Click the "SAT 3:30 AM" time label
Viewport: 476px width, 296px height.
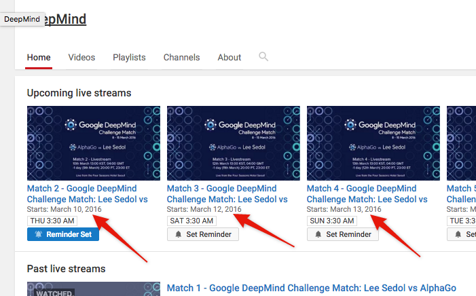pos(191,221)
